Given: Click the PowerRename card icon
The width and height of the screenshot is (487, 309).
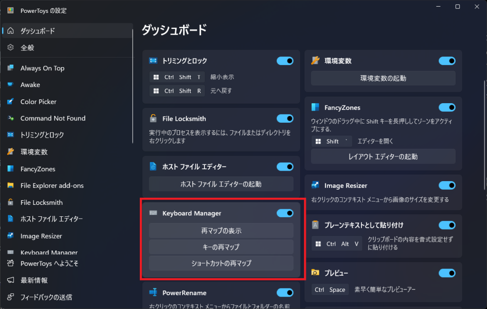Looking at the screenshot, I should 153,292.
